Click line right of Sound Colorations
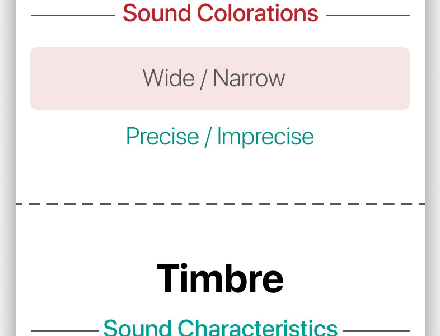 pyautogui.click(x=368, y=15)
